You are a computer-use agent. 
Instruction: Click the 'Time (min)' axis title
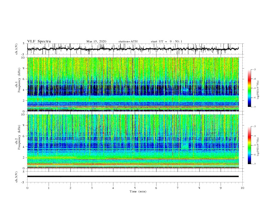point(138,191)
